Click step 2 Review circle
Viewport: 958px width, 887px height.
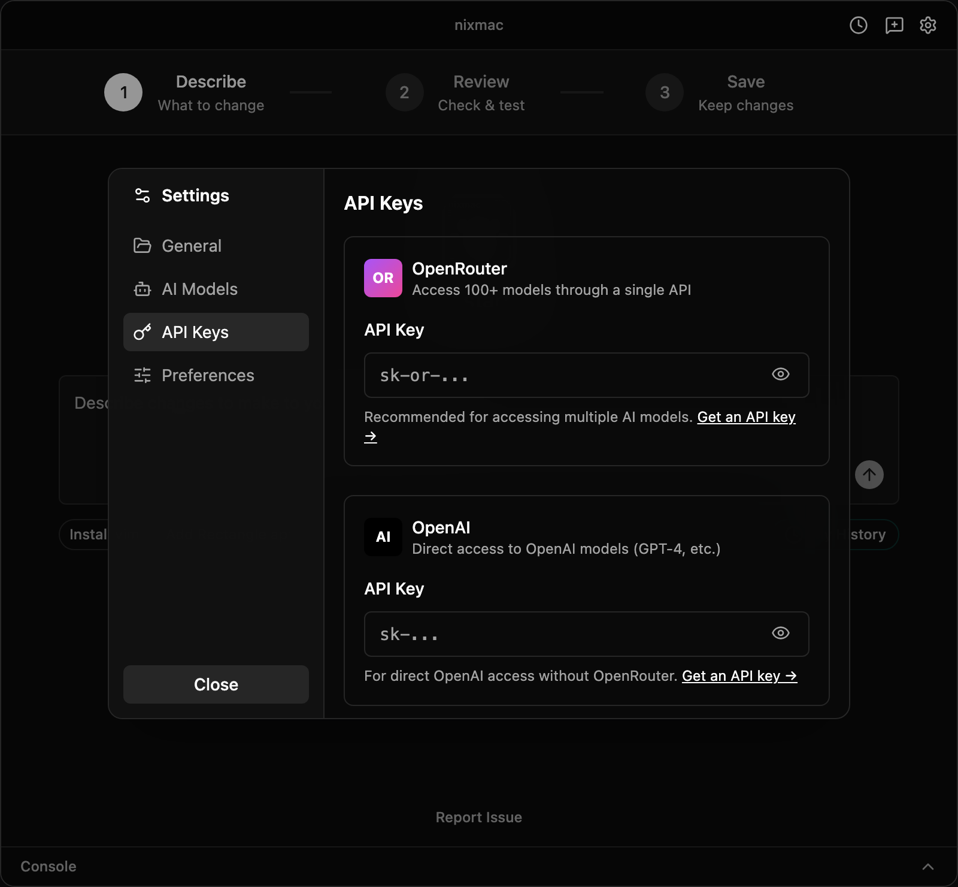(405, 92)
